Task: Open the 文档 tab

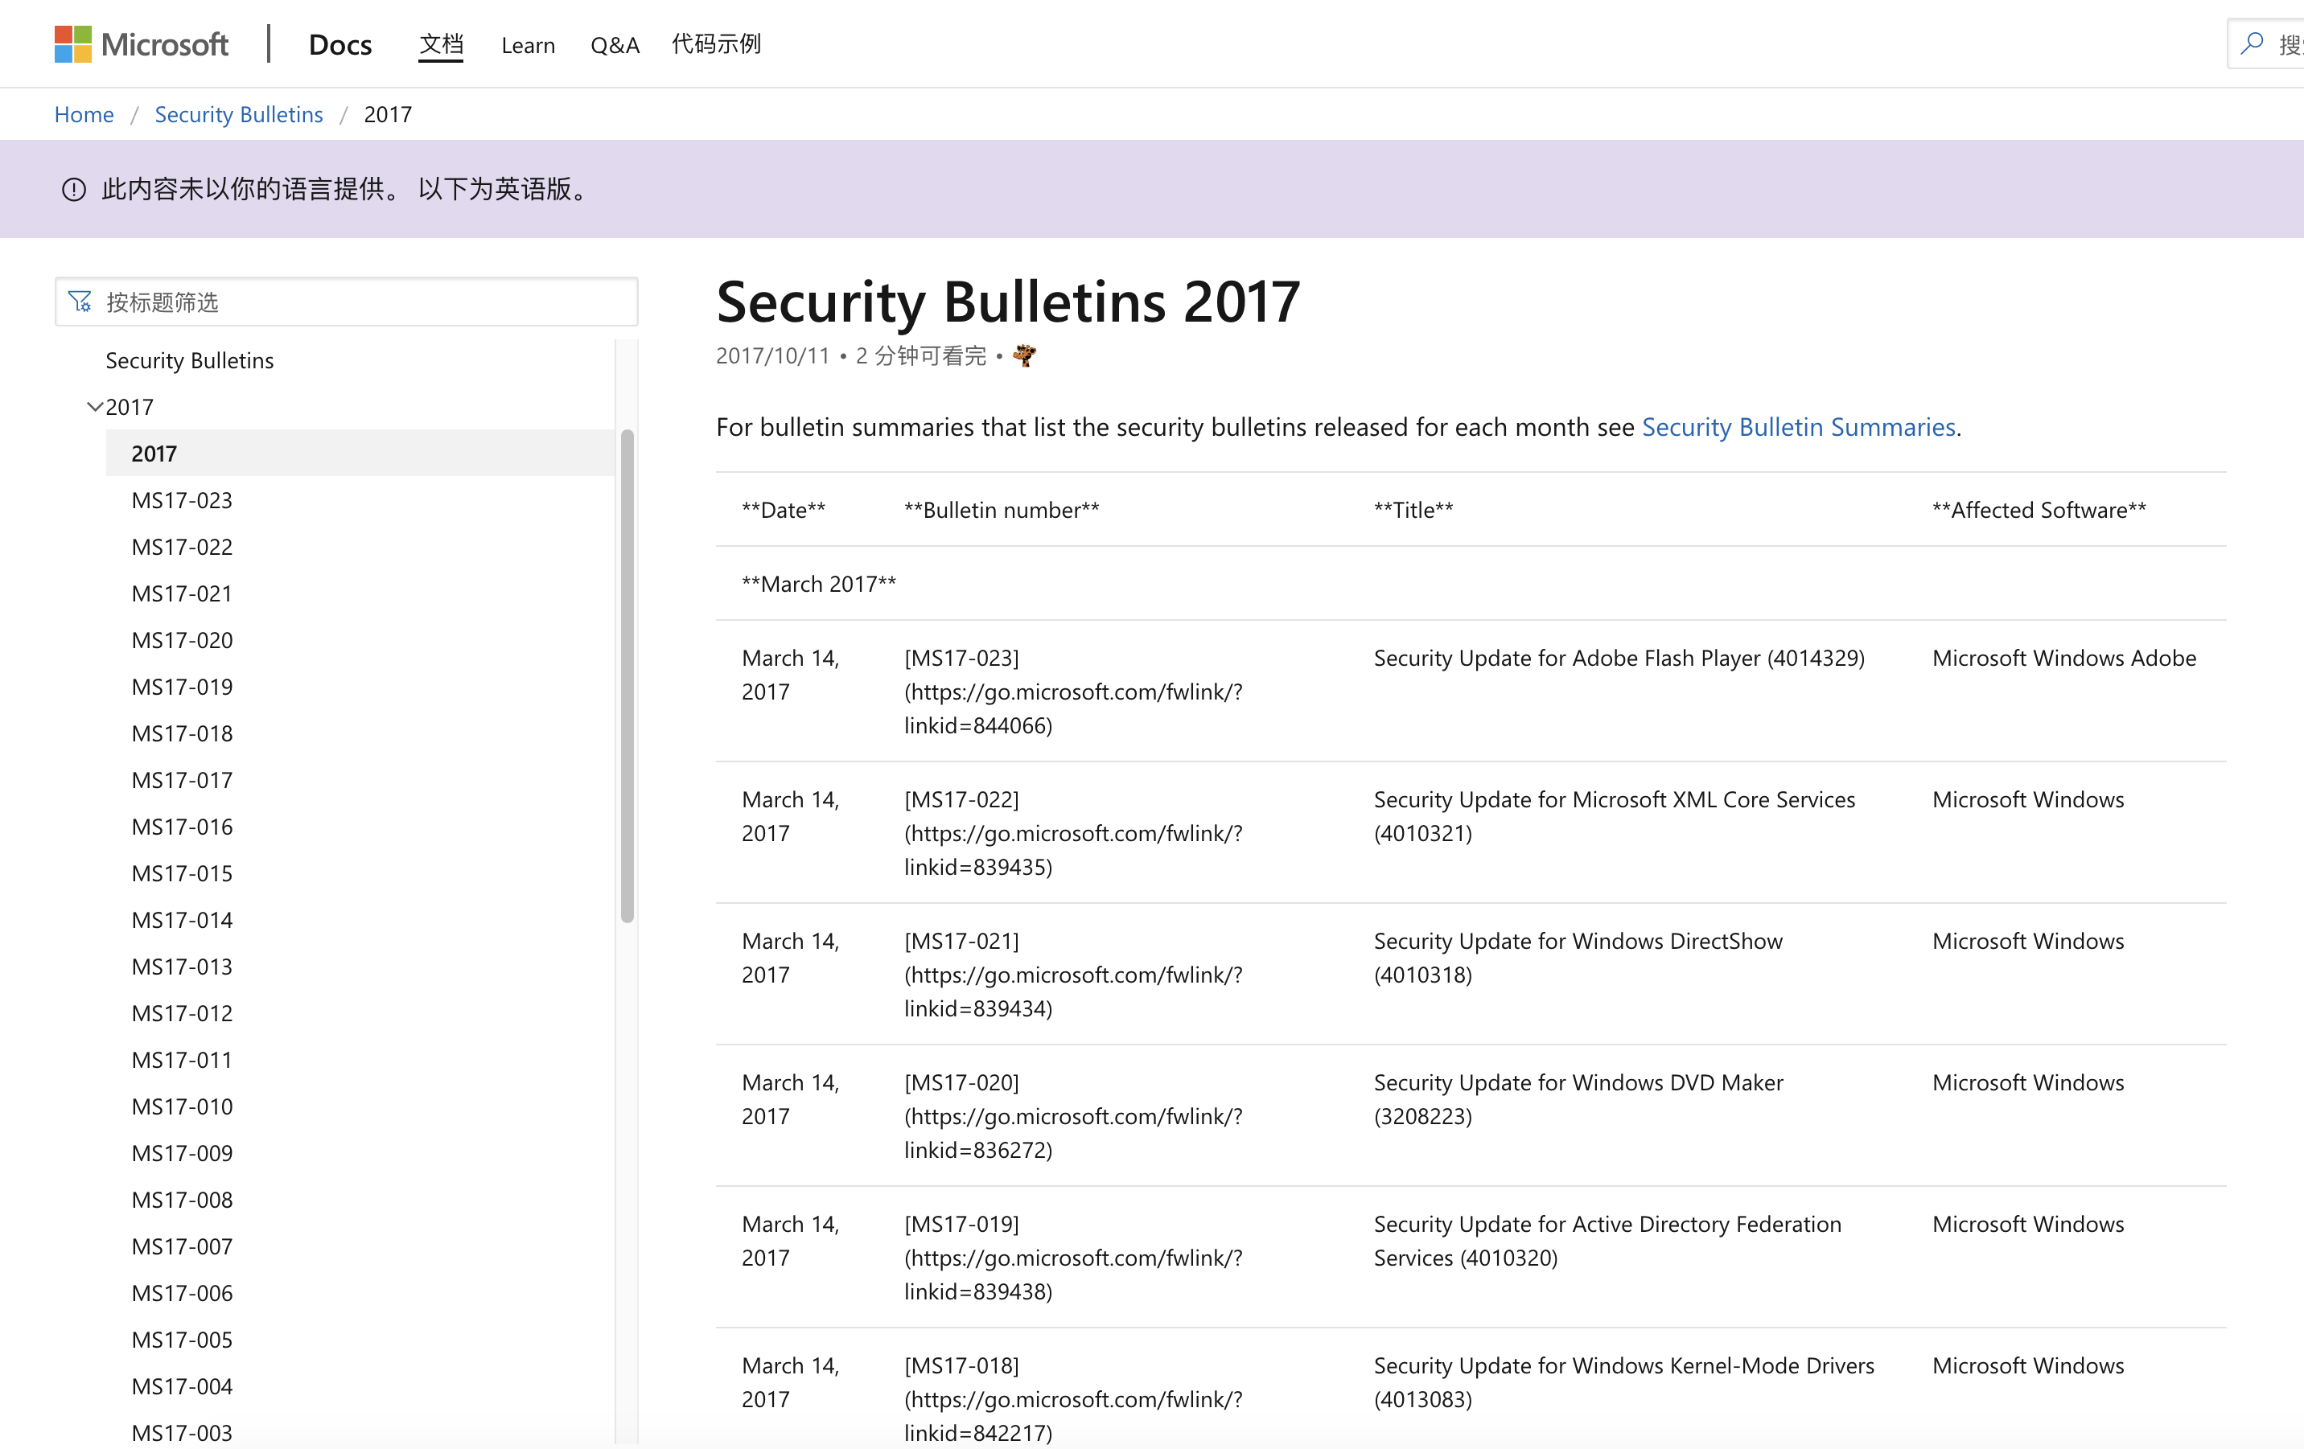Action: coord(441,44)
